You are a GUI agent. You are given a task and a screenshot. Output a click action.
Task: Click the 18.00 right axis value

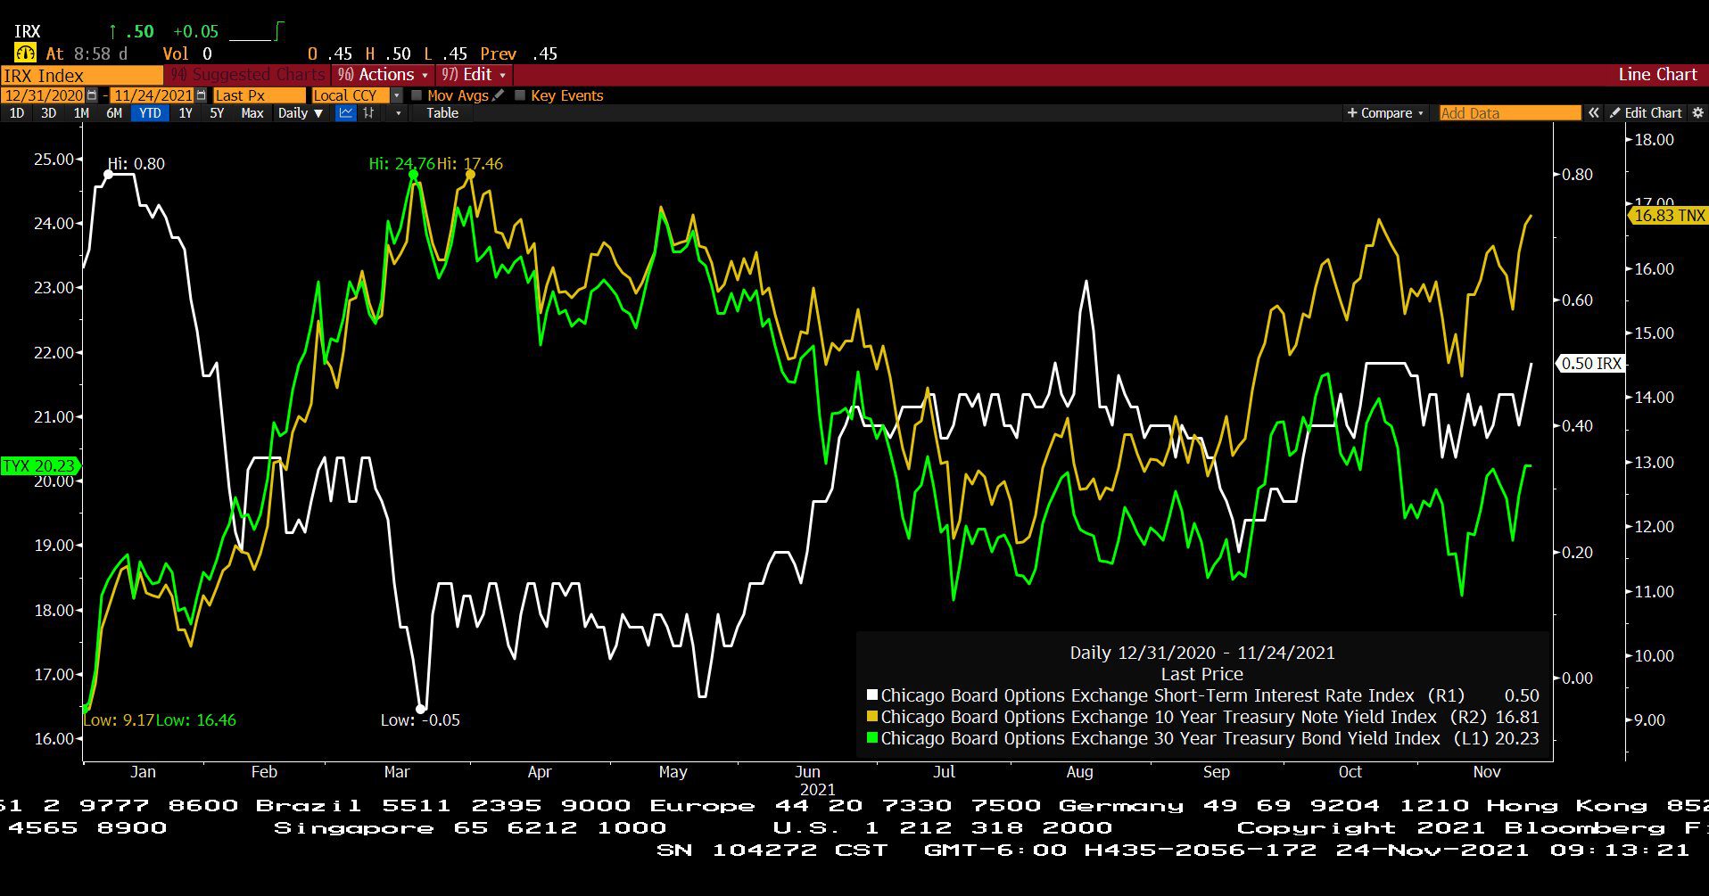click(x=1654, y=139)
